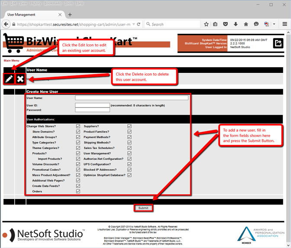Toggle Volume Discounts checkbox
The image size is (291, 248).
pos(78,164)
